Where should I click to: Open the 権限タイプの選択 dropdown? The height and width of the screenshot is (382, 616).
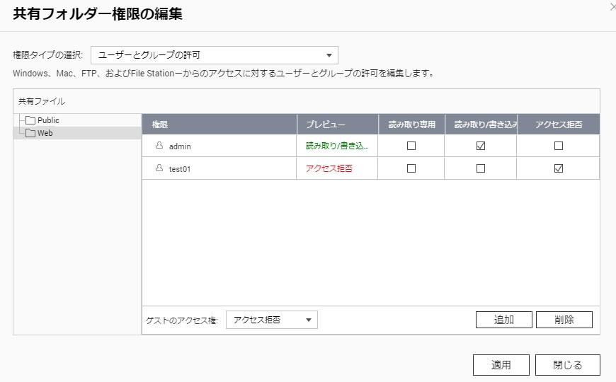click(215, 55)
